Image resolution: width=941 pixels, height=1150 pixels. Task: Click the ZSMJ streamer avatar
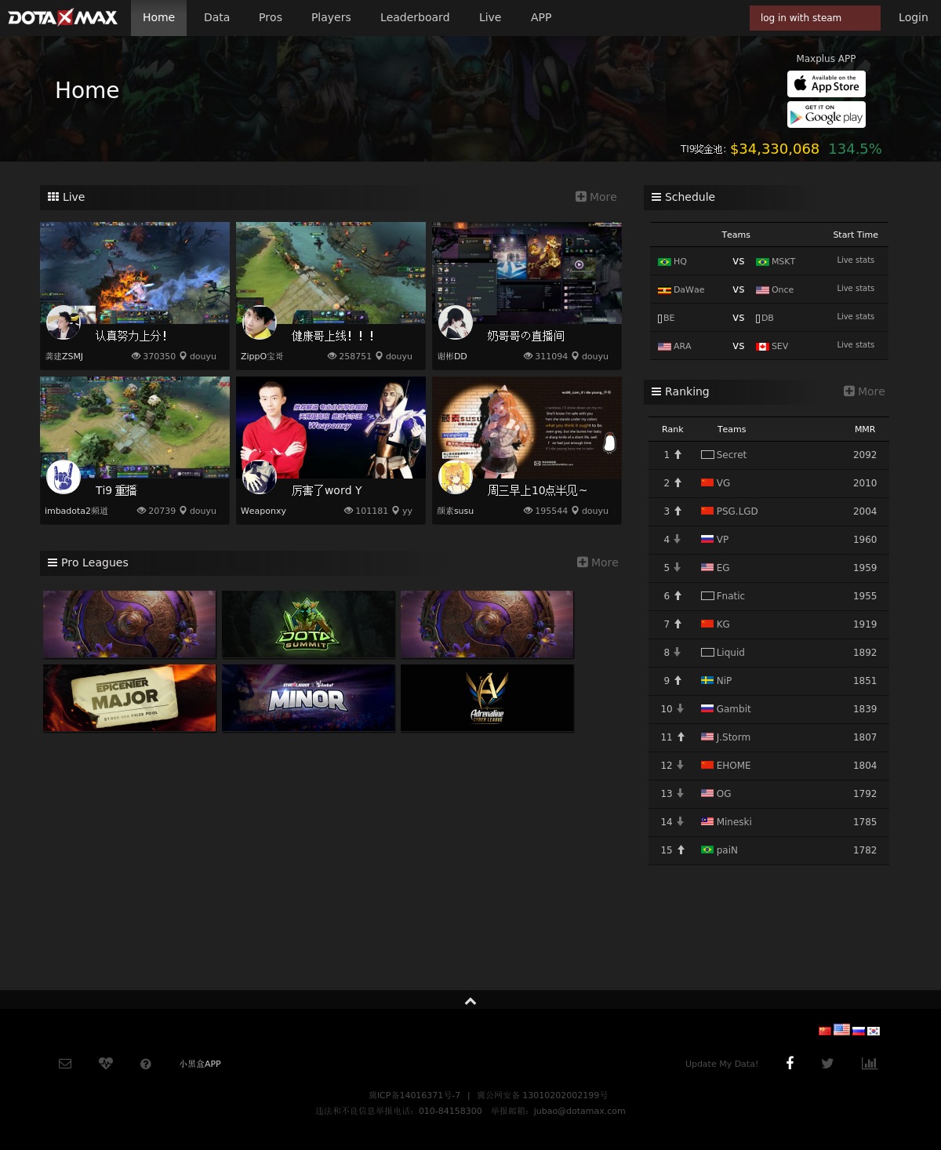(x=64, y=322)
